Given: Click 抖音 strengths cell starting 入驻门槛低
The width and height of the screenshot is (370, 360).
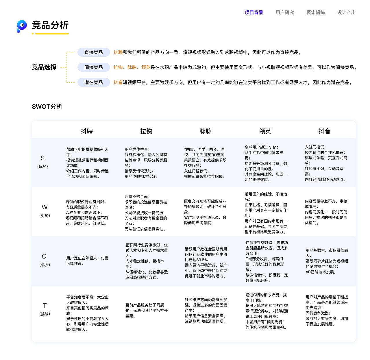Looking at the screenshot, I should point(326,163).
